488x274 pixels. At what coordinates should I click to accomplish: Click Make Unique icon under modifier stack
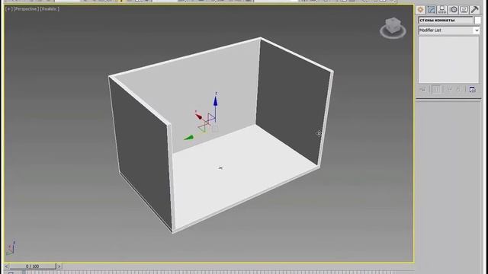[449, 90]
